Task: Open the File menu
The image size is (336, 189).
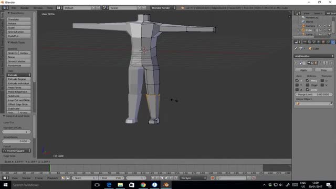Action: [14, 8]
